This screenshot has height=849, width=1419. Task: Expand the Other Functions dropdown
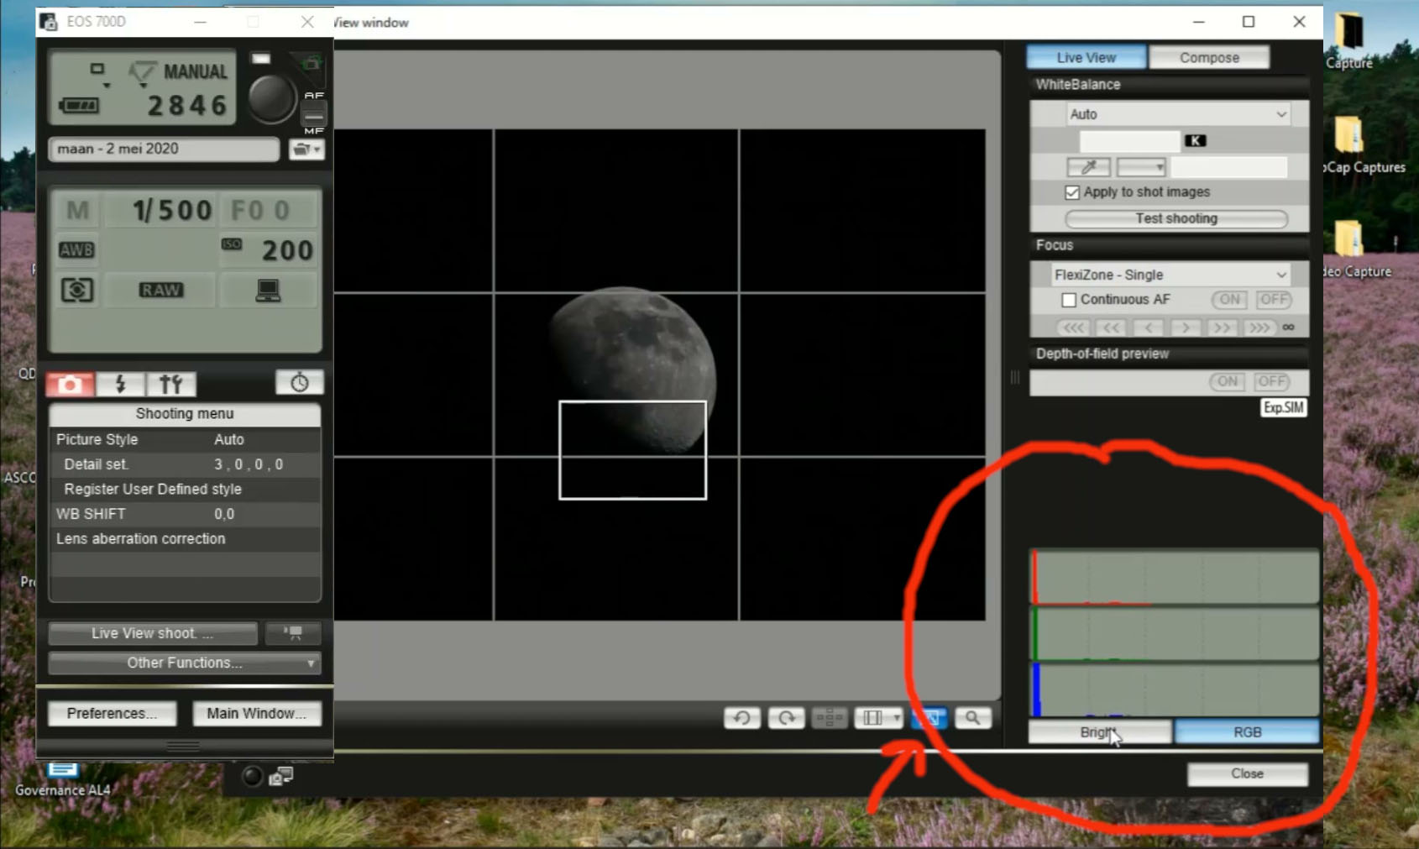(184, 663)
